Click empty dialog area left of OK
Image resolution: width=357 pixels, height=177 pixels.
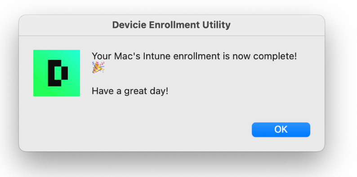pos(159,130)
